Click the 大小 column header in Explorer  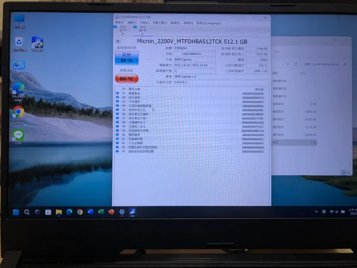point(303,73)
